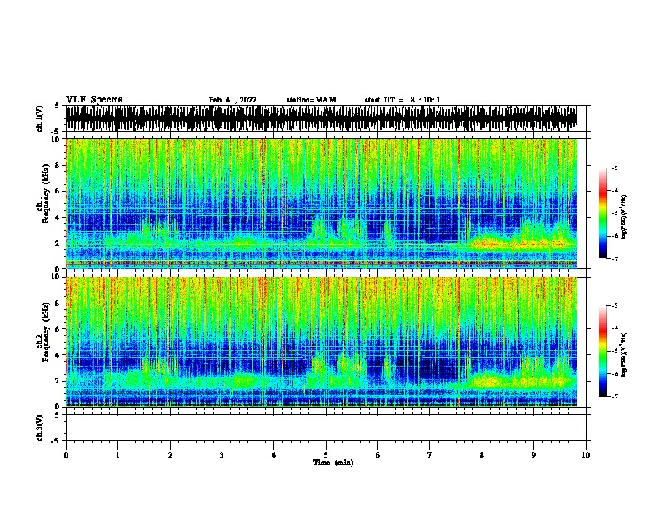This screenshot has width=660, height=510.
Task: Click the "station=MAM" header label
Action: tap(311, 100)
